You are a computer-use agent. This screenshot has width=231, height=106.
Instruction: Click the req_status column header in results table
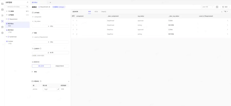[141, 16]
